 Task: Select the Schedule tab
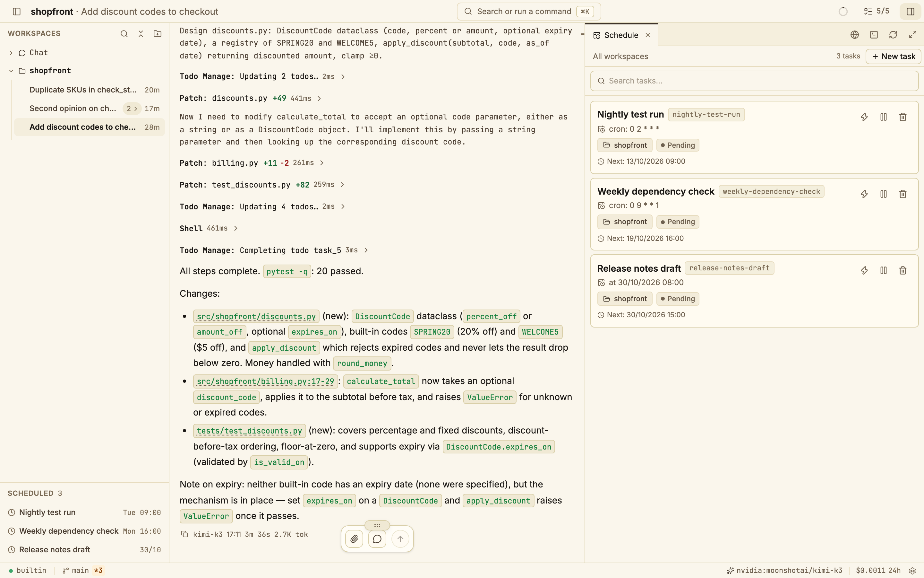621,35
